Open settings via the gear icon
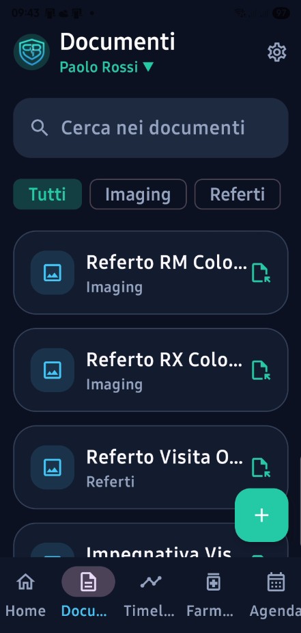301x633 pixels. pyautogui.click(x=277, y=53)
